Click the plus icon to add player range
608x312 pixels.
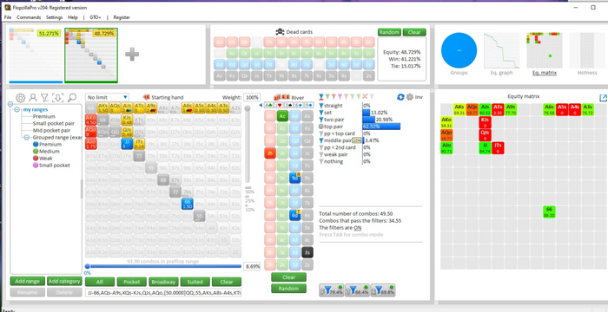(132, 55)
